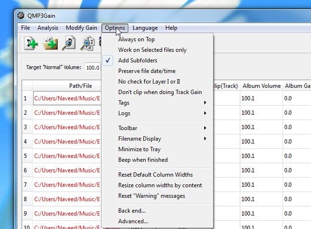Click row header number 5

pyautogui.click(x=27, y=156)
